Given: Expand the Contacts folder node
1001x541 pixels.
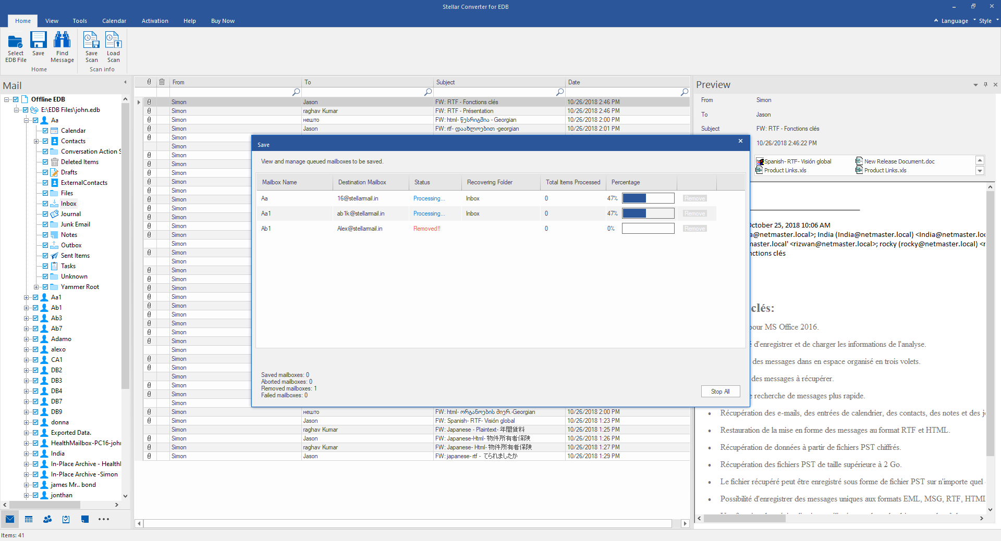Looking at the screenshot, I should coord(36,141).
